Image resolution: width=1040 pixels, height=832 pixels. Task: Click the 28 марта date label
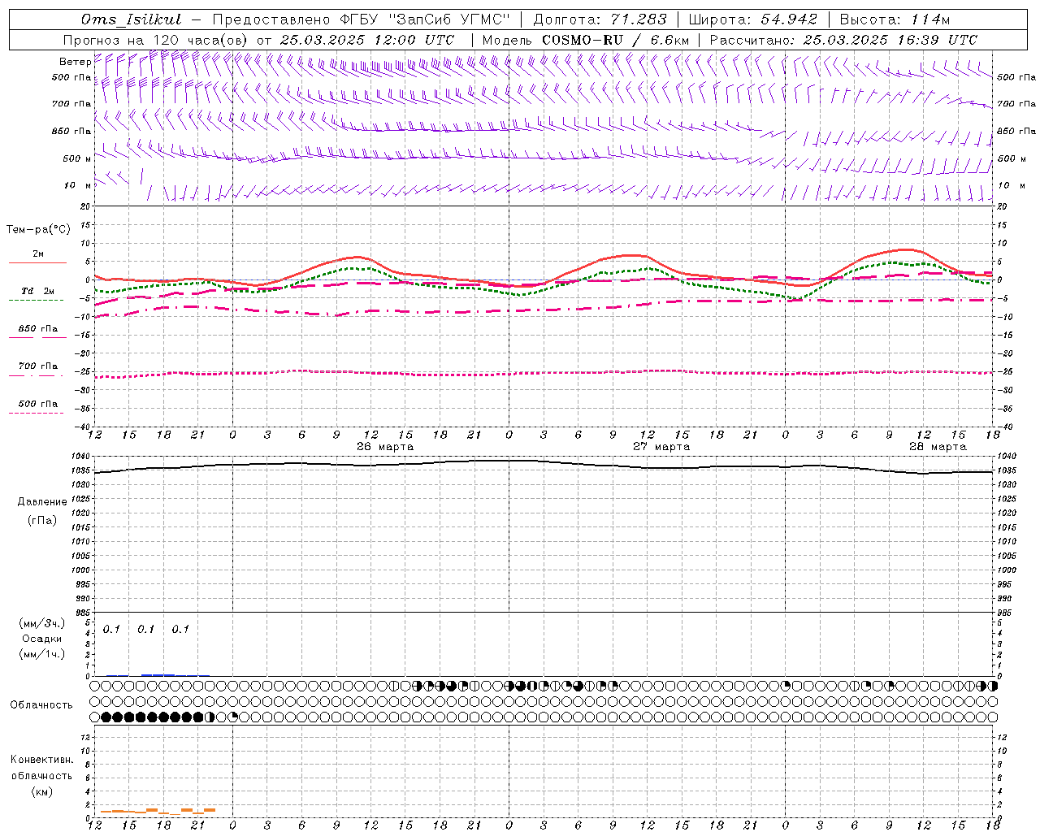[938, 447]
